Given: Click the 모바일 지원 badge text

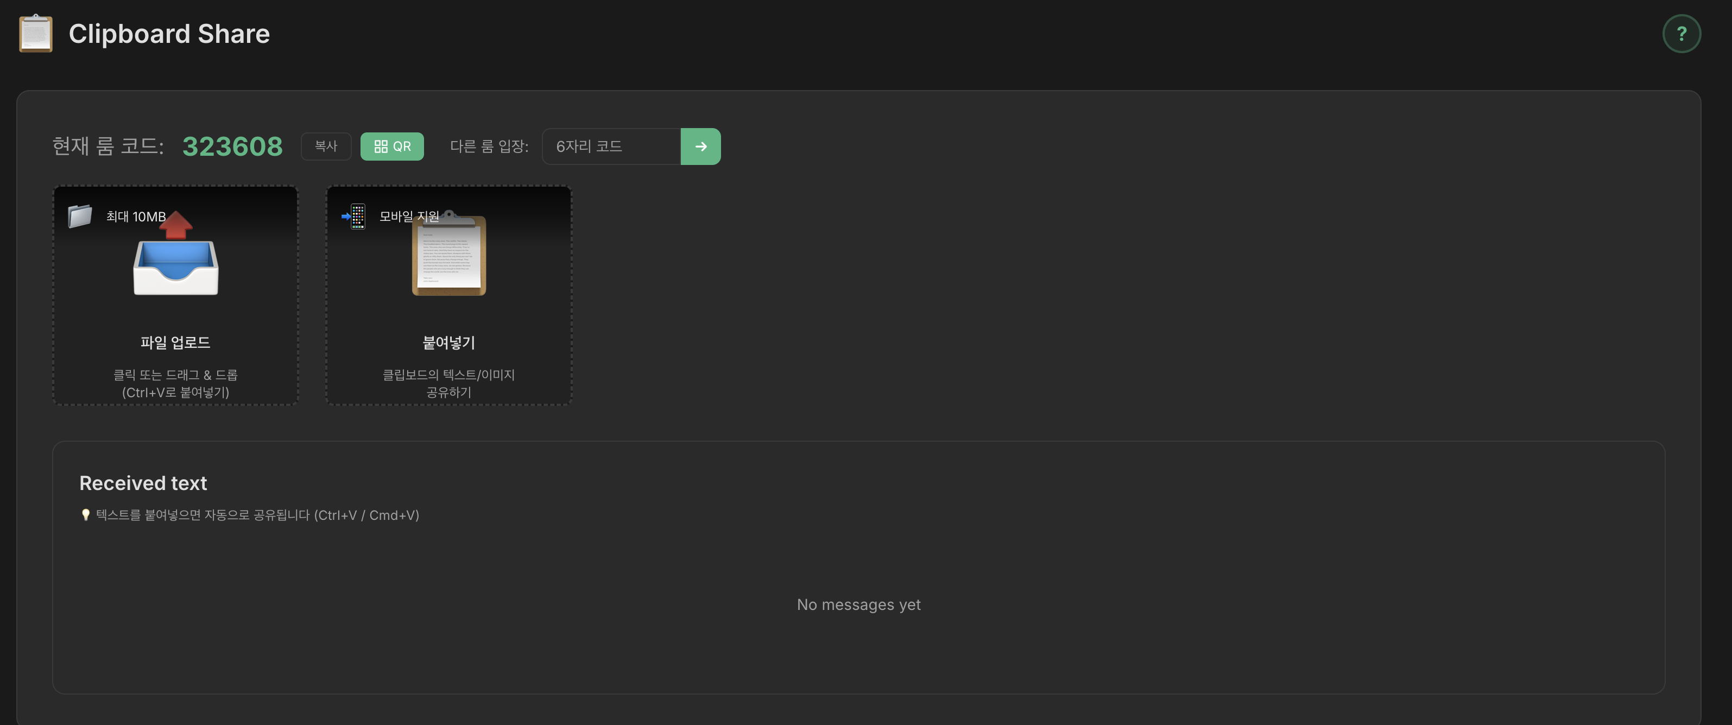Looking at the screenshot, I should [x=409, y=217].
